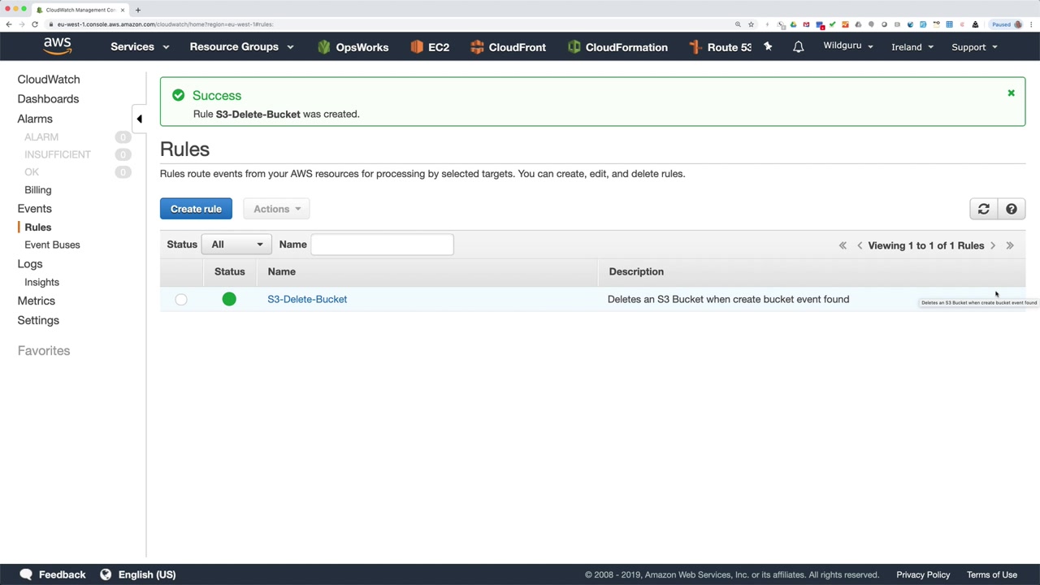Viewport: 1040px width, 585px height.
Task: Open the Resource Groups dropdown
Action: pyautogui.click(x=241, y=47)
